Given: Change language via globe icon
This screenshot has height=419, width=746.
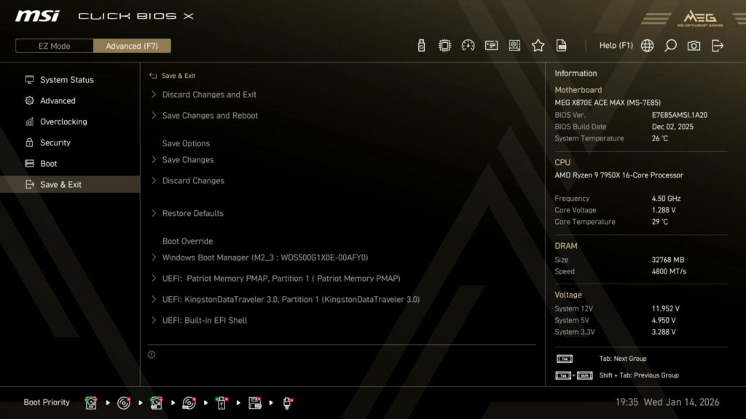Looking at the screenshot, I should (647, 46).
